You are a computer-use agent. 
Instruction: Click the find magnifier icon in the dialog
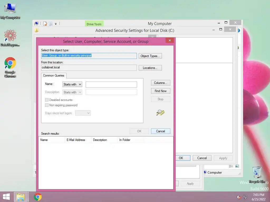coord(160,113)
